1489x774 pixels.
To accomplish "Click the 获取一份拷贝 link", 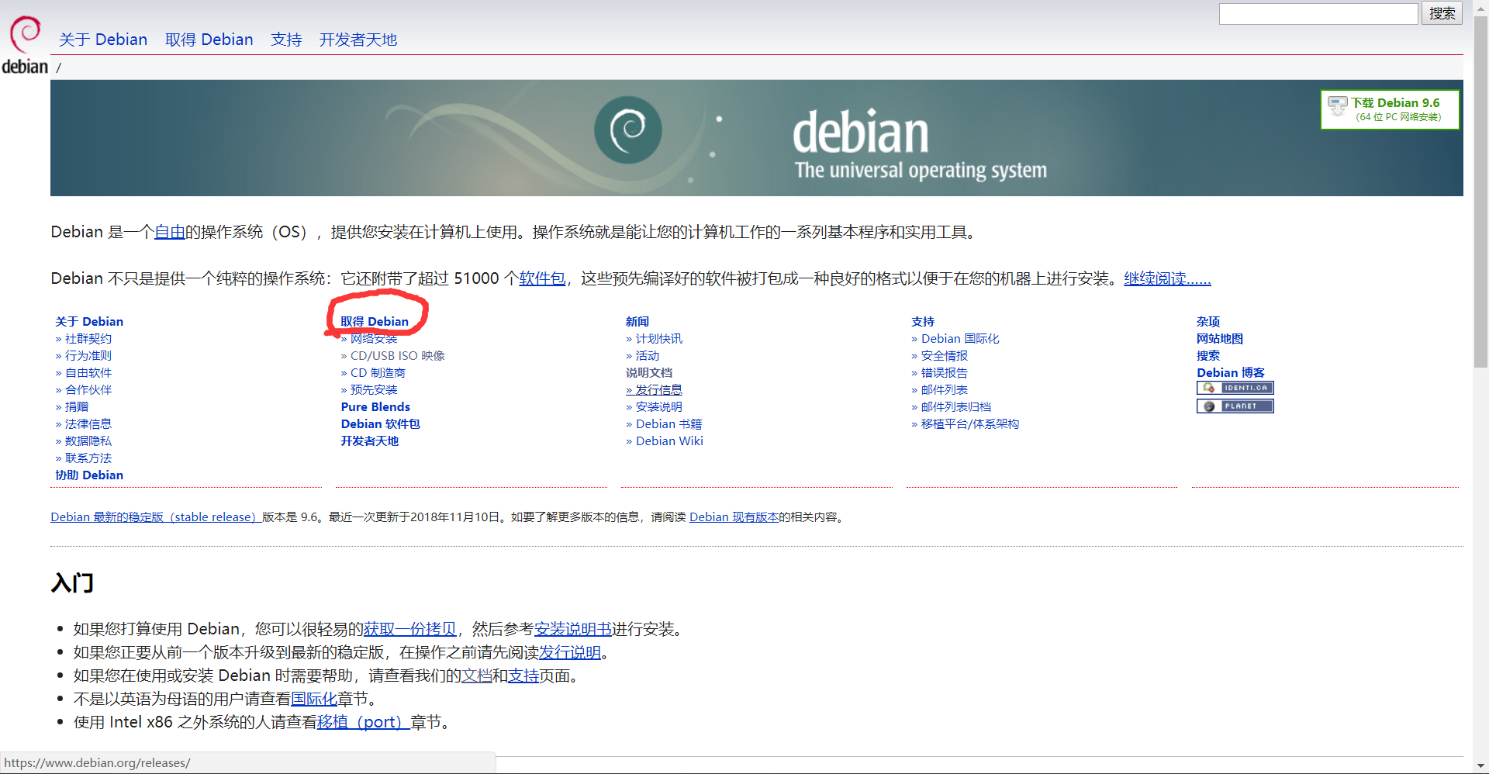I will click(x=410, y=629).
